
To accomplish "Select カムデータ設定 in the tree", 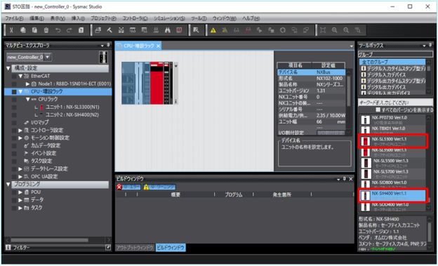I will pos(45,145).
